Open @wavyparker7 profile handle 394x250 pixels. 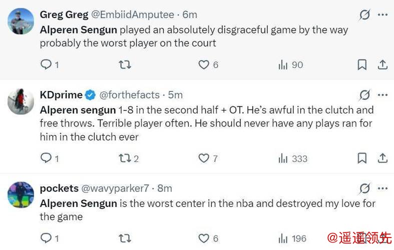tap(115, 188)
